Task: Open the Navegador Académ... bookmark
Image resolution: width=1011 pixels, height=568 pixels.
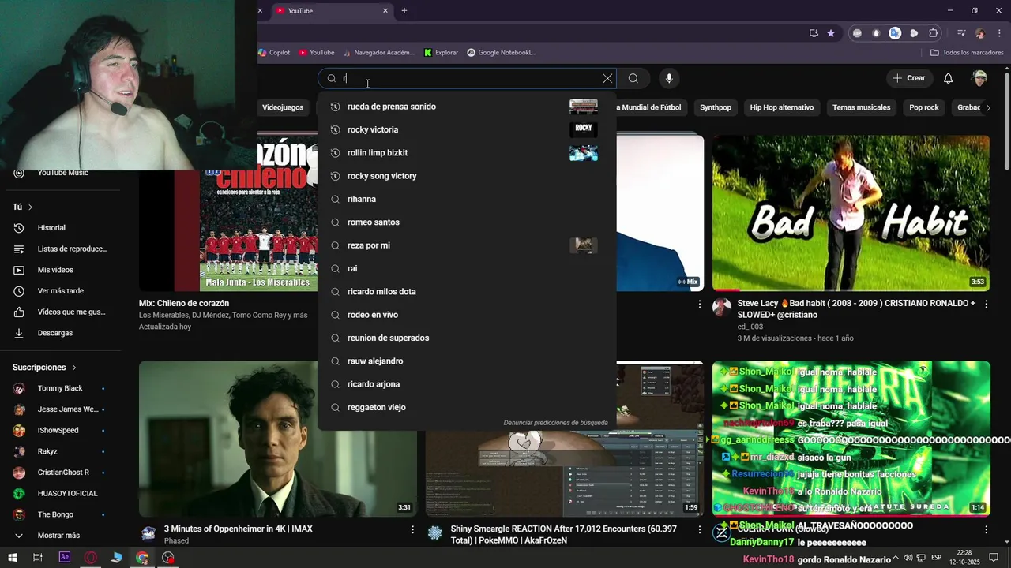Action: tap(378, 53)
